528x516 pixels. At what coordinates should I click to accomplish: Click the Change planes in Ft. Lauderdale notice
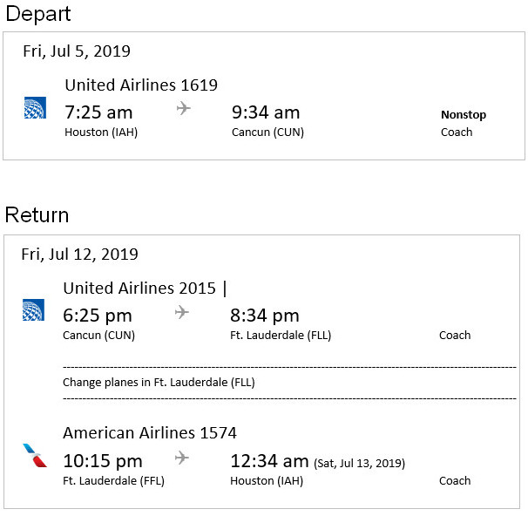159,382
